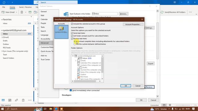The image size is (198, 111).
Task: Click Export button in Outlook Options
Action: [x=151, y=64]
